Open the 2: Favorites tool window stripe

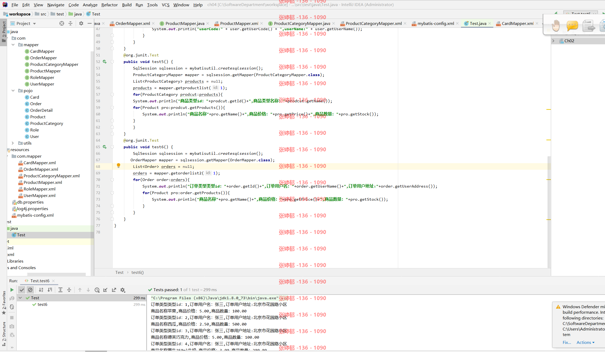point(4,303)
